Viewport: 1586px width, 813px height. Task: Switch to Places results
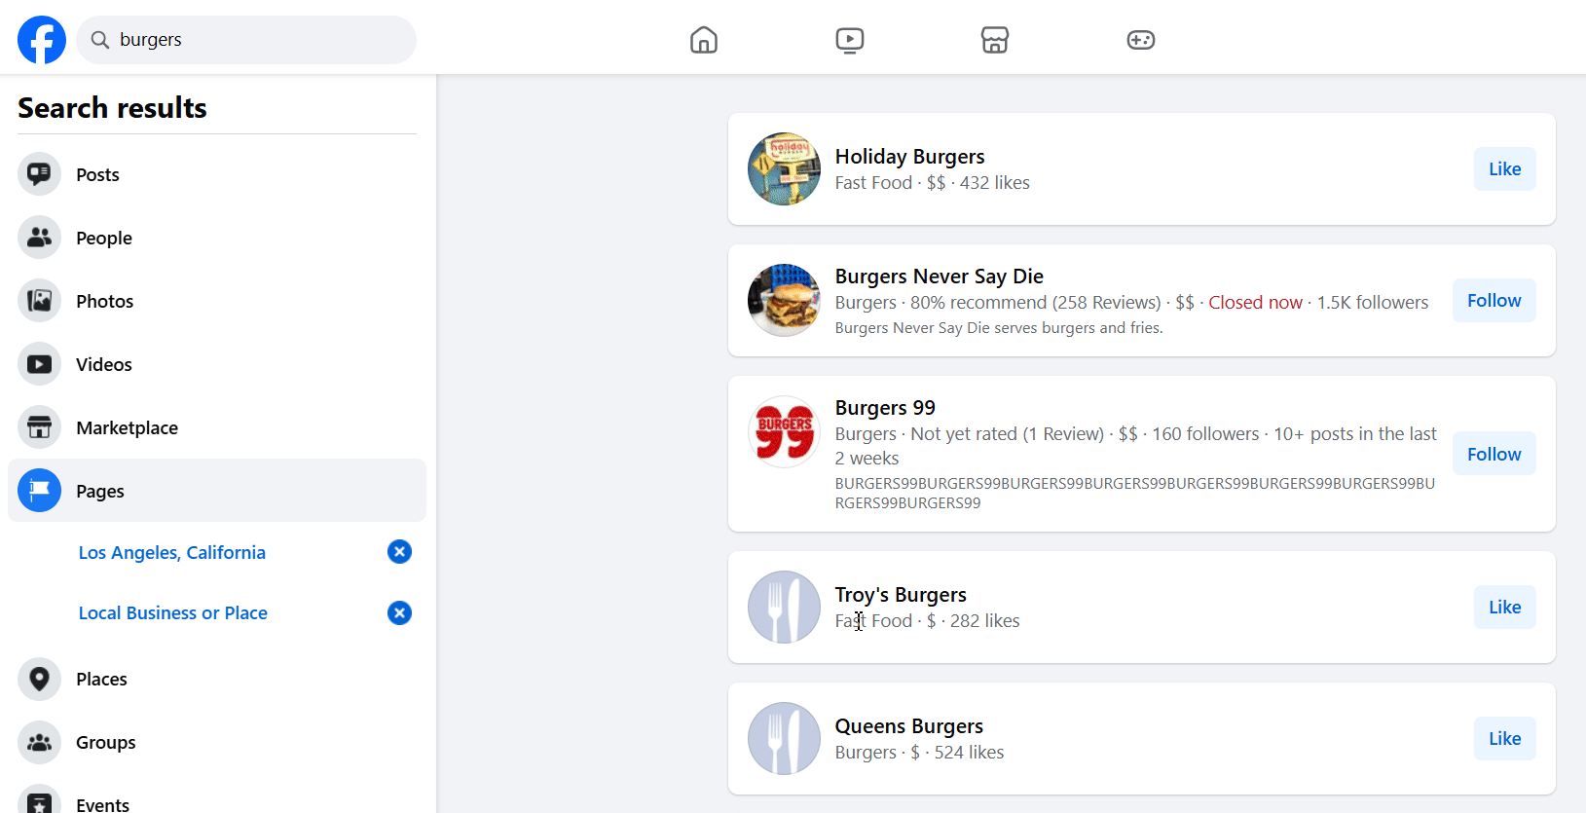point(217,679)
